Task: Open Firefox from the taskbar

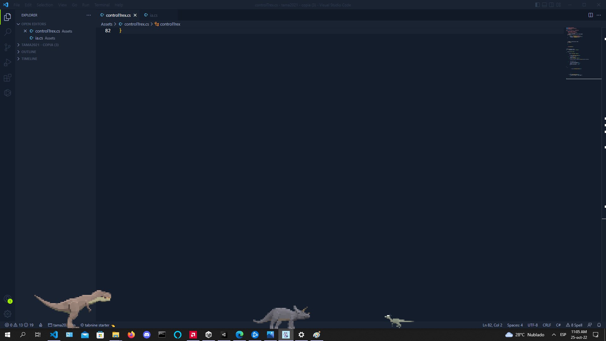Action: tap(131, 335)
